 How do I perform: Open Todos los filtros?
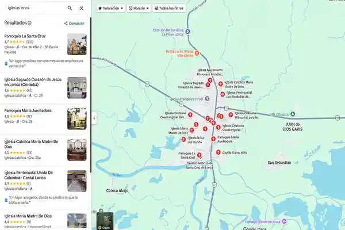[x=169, y=9]
